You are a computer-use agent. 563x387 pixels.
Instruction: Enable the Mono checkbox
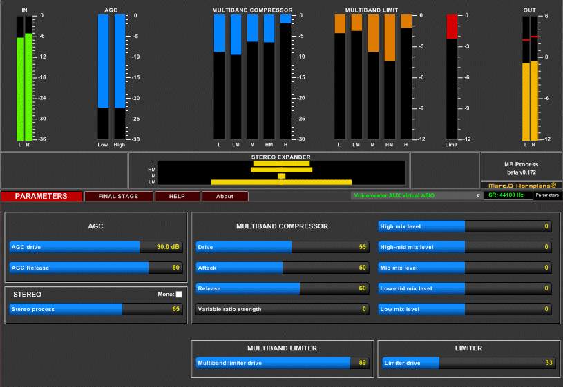click(179, 295)
